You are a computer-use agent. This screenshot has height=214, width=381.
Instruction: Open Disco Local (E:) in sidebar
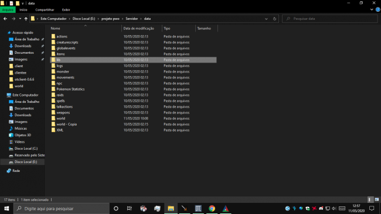tap(26, 162)
